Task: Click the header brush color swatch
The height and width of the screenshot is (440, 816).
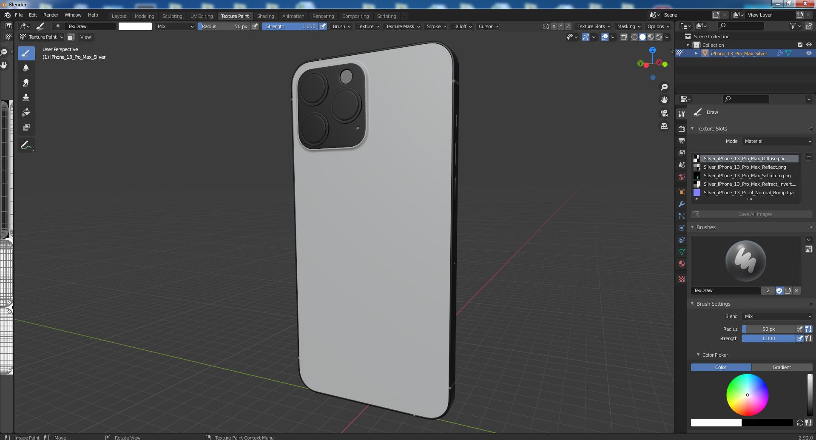Action: pyautogui.click(x=135, y=26)
